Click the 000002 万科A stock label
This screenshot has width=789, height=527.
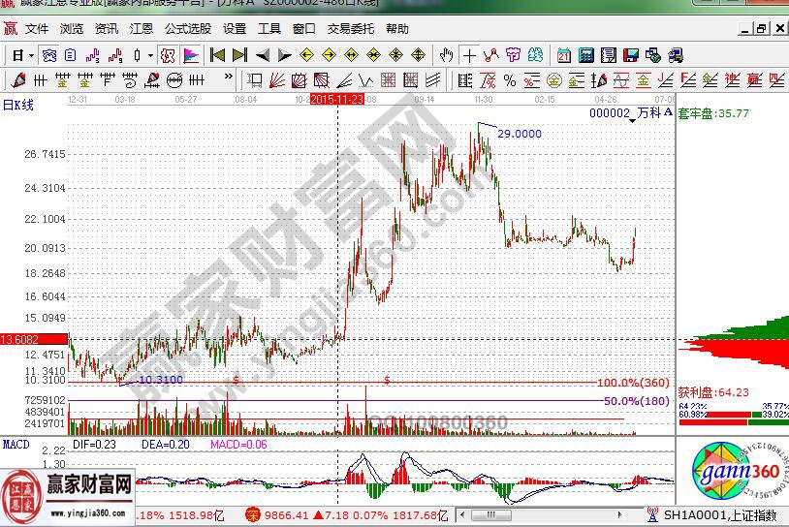(x=630, y=113)
